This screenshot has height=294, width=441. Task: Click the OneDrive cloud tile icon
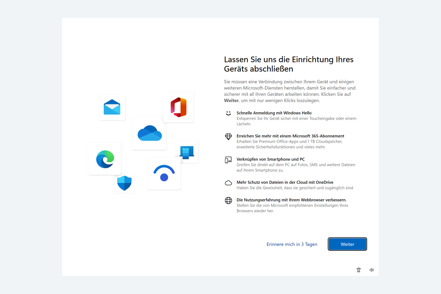[150, 133]
